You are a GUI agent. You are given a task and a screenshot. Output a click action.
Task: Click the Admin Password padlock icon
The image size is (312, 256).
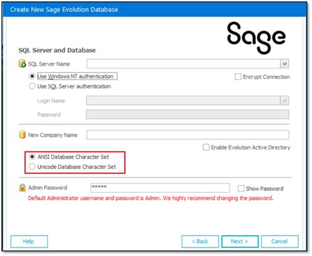pos(22,188)
